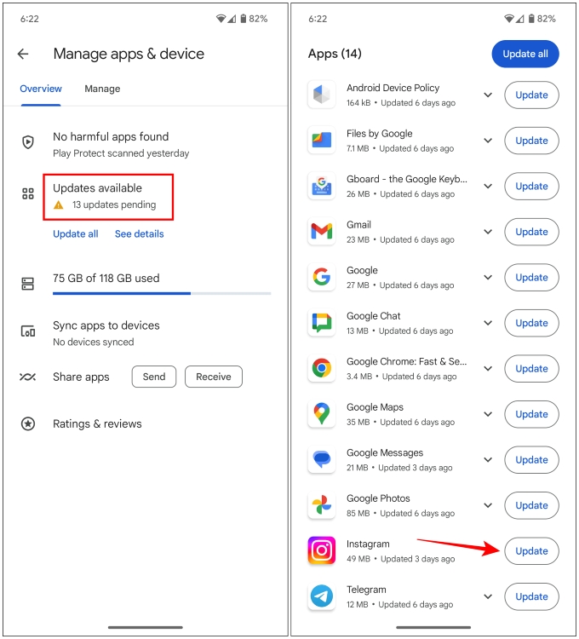
Task: Open the Google Chat app icon
Action: pos(322,323)
